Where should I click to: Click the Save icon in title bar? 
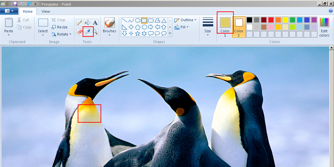click(15, 4)
